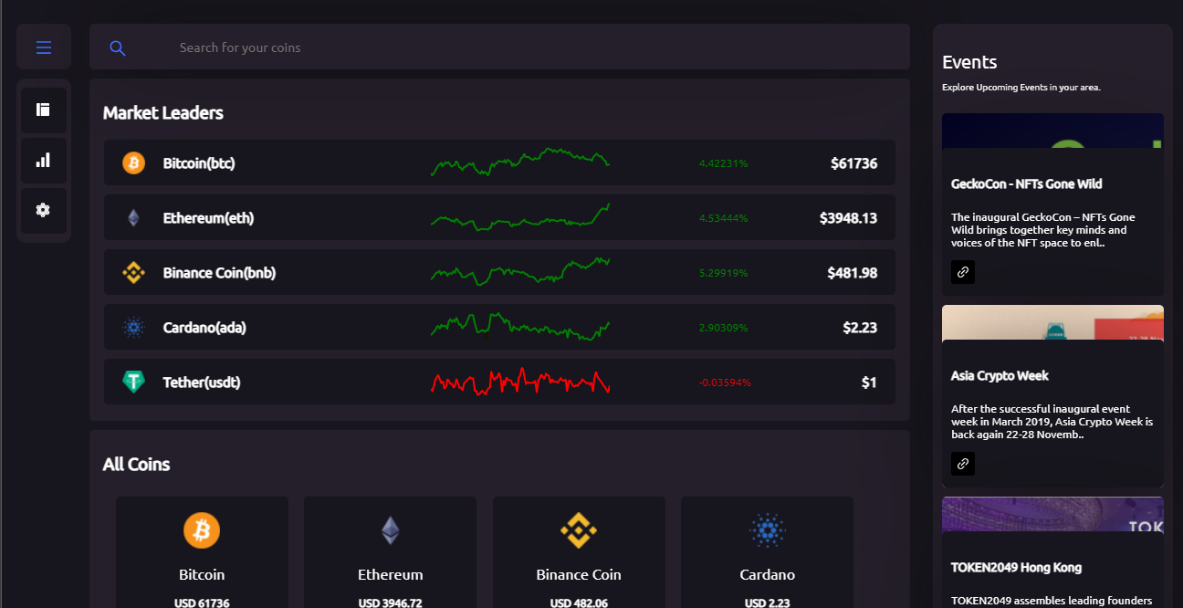Select the Cardano(ada) label
This screenshot has width=1183, height=608.
pos(204,328)
